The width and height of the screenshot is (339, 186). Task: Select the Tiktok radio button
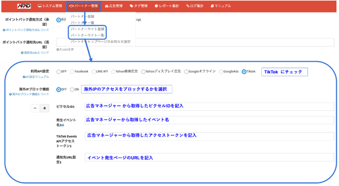244,72
